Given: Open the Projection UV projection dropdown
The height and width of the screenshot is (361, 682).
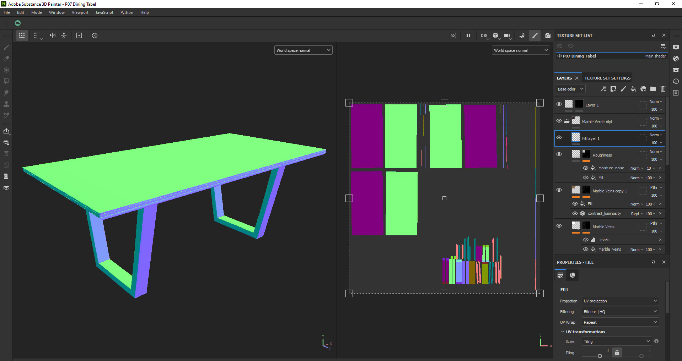Looking at the screenshot, I should 620,301.
